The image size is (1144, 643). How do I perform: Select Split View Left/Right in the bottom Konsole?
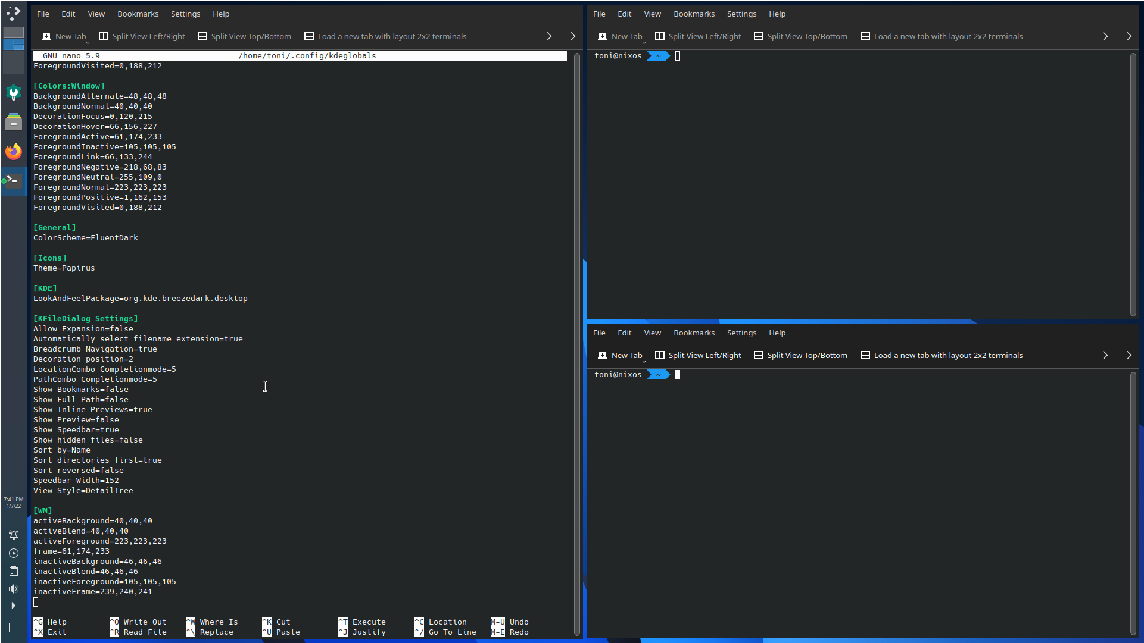pos(697,355)
